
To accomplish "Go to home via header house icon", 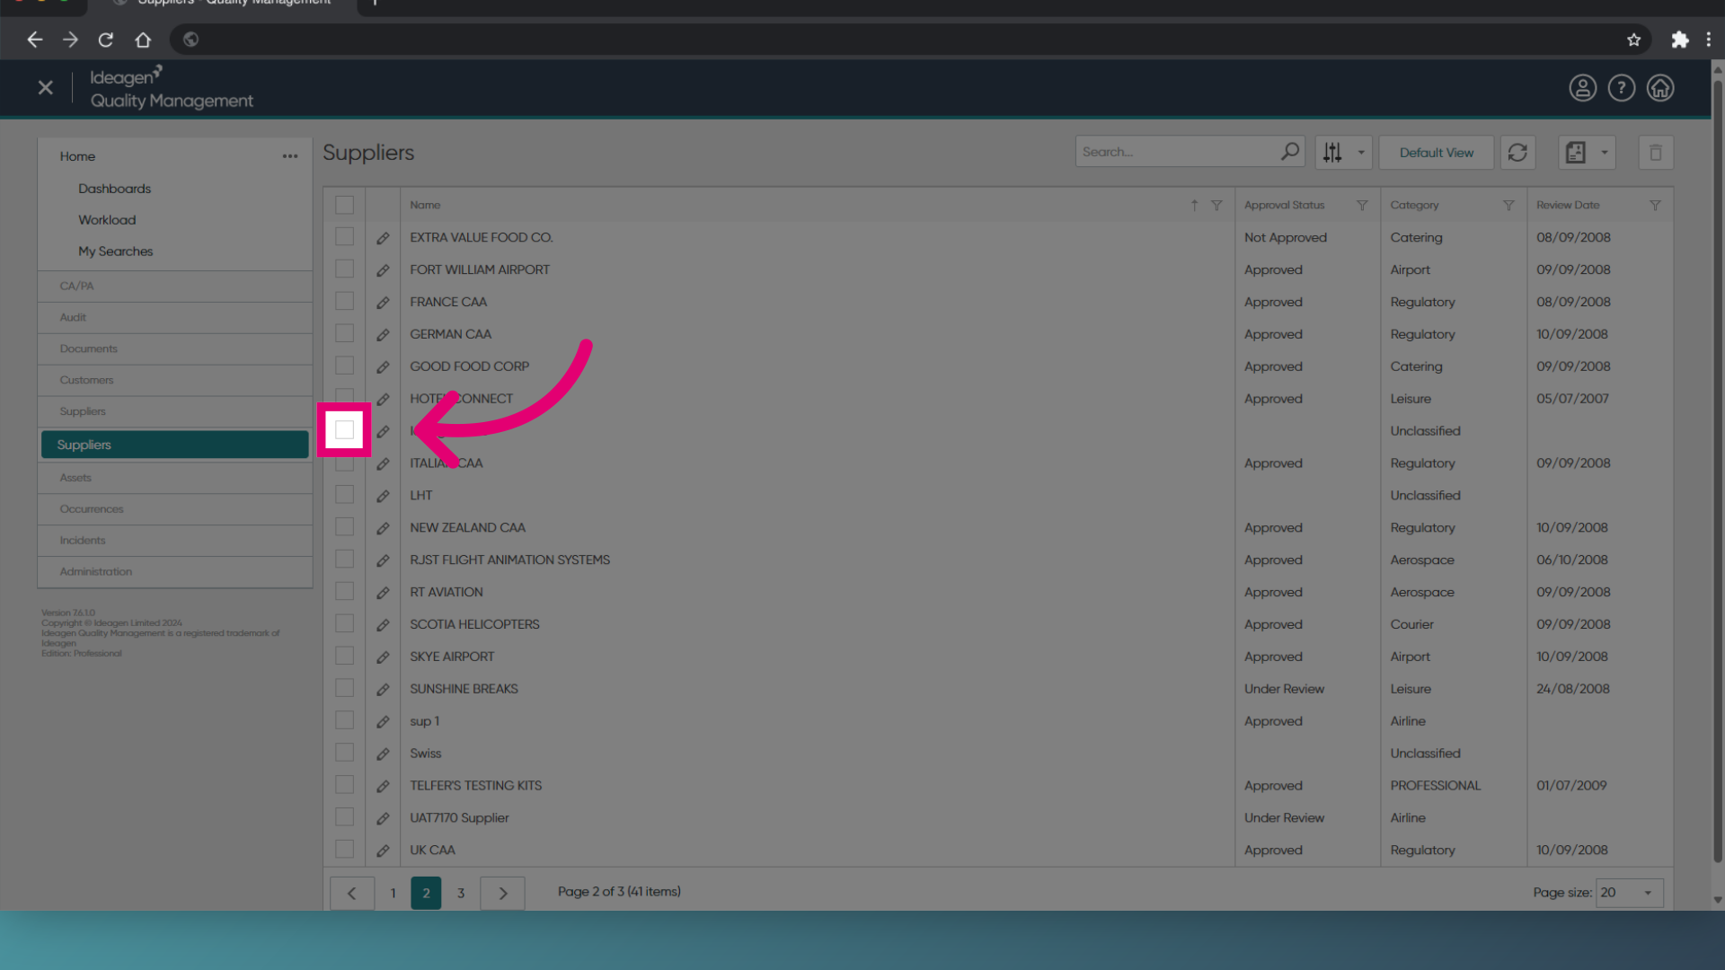I will [1660, 88].
